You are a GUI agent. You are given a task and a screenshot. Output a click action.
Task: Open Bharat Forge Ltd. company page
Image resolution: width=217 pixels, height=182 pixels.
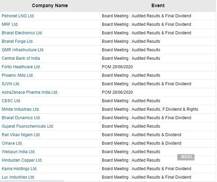(x=17, y=41)
